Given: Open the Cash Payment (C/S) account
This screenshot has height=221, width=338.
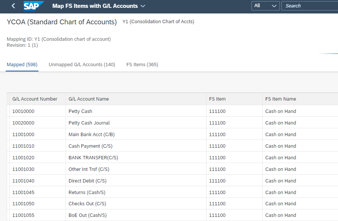Looking at the screenshot, I should tap(90, 146).
